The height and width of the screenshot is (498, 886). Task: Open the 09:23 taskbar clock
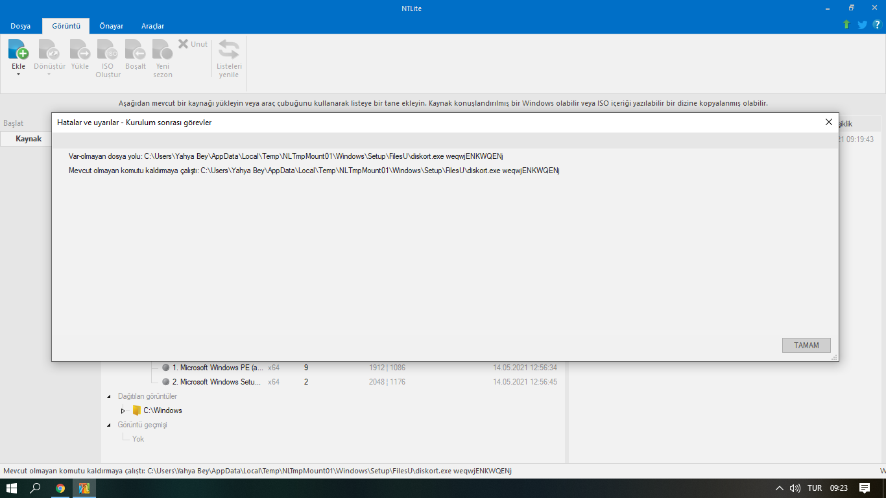coord(839,488)
